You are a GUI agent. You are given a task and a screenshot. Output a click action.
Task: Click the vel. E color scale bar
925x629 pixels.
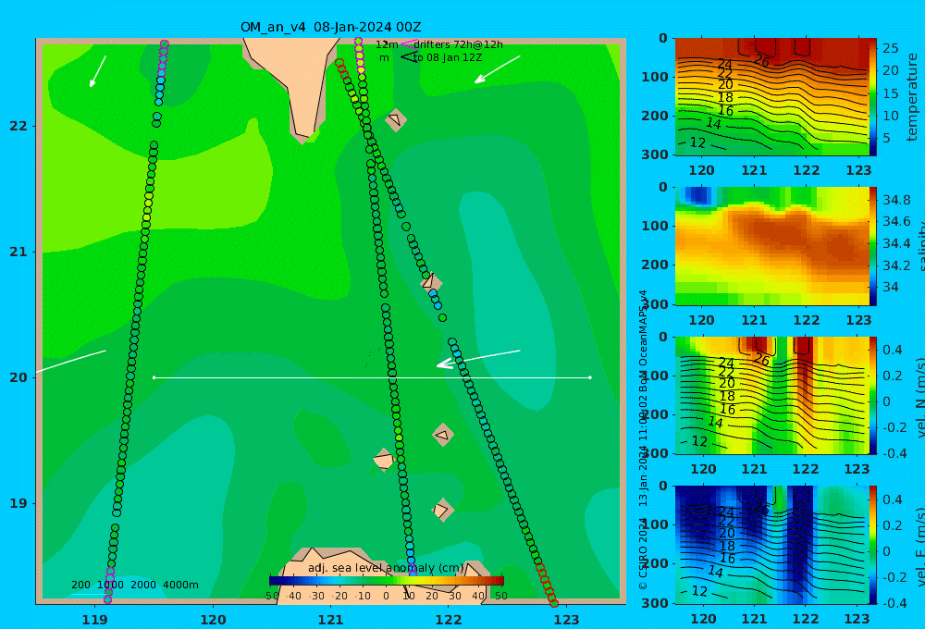pos(873,545)
